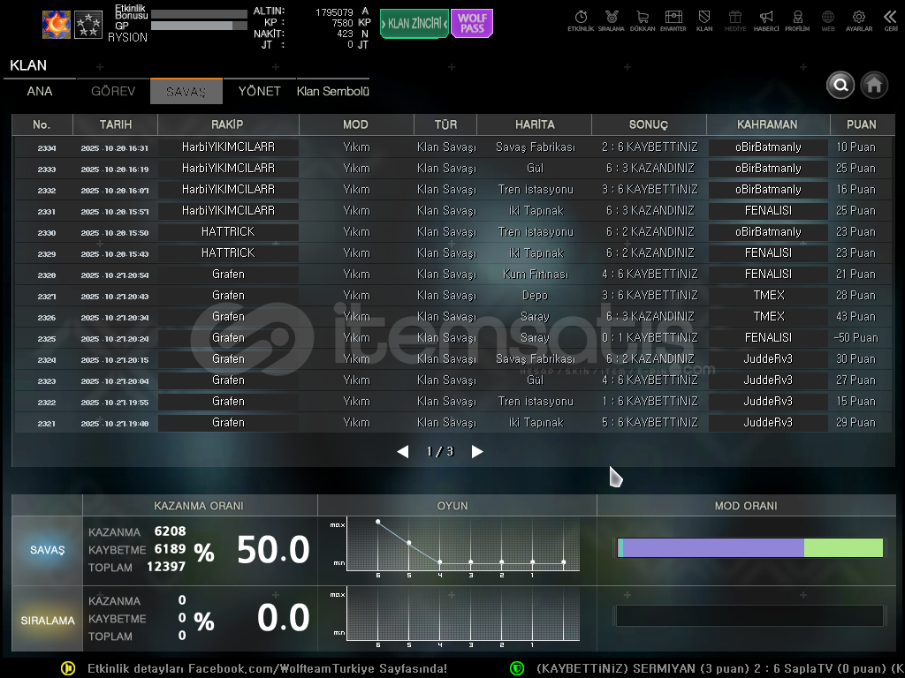Open the Dükkan shop cart icon
This screenshot has width=905, height=678.
(x=643, y=19)
